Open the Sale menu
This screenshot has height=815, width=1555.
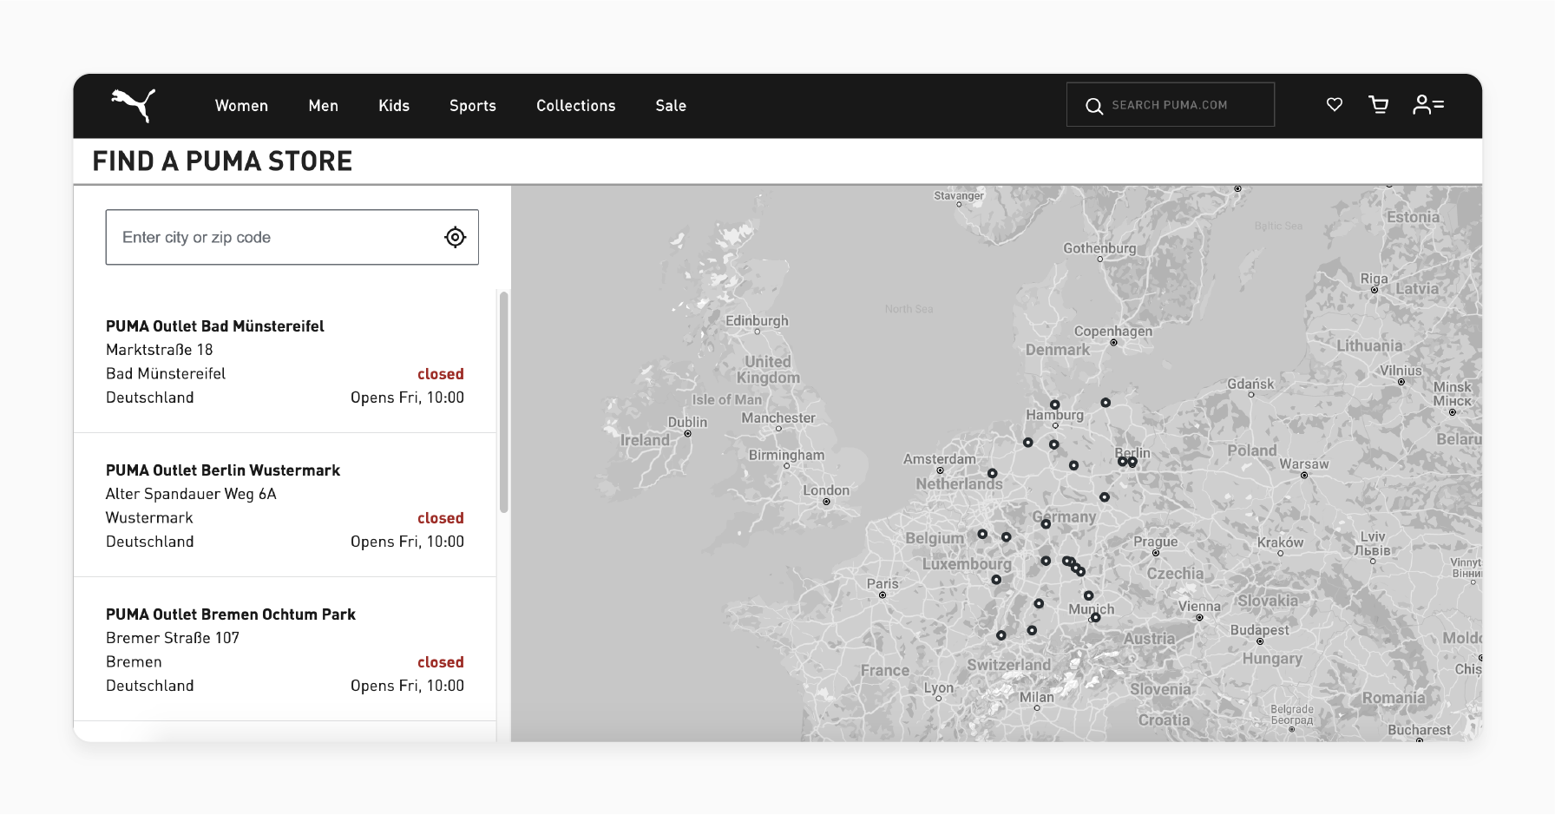point(671,106)
